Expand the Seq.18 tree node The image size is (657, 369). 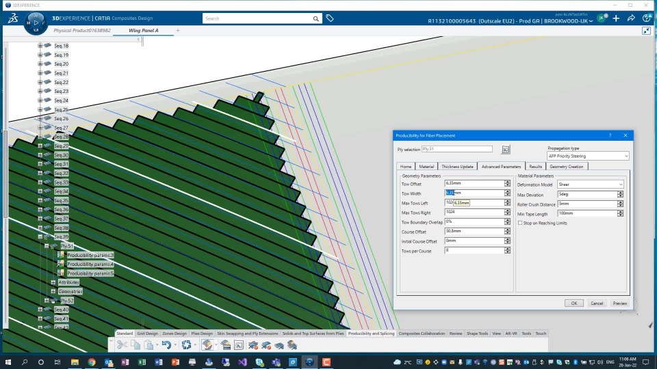click(x=40, y=46)
